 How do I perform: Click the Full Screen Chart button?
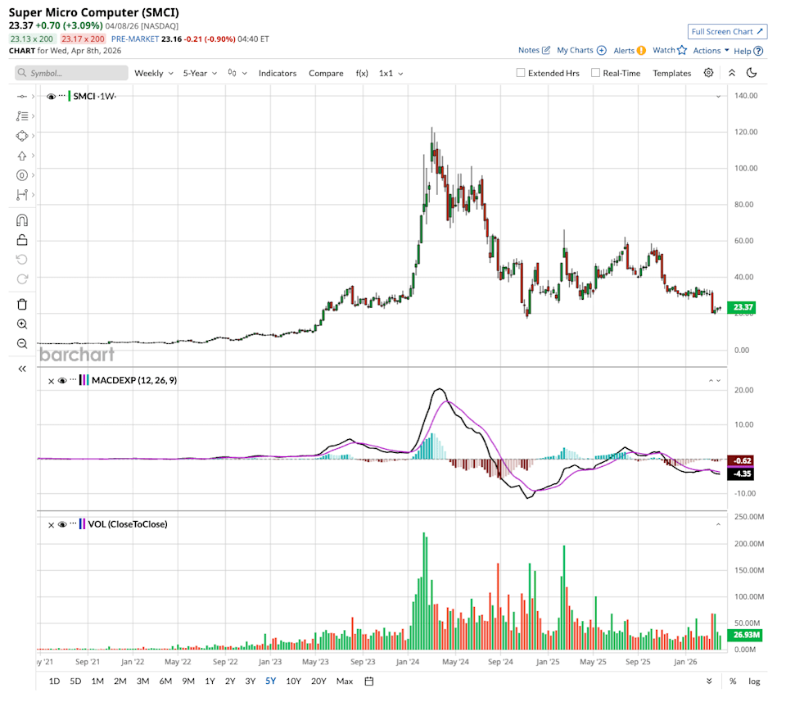pos(727,32)
